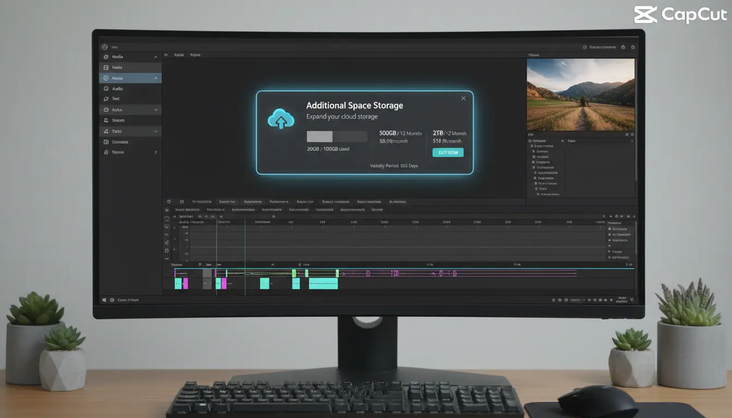Viewport: 732px width, 418px height.
Task: Select the gray clip in the timeline
Action: tap(207, 279)
